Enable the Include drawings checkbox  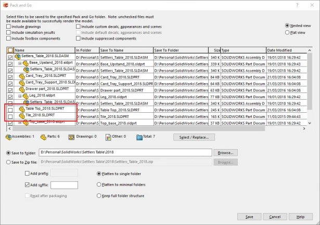point(8,26)
